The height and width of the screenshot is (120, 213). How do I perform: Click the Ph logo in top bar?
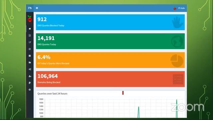[x=30, y=8]
